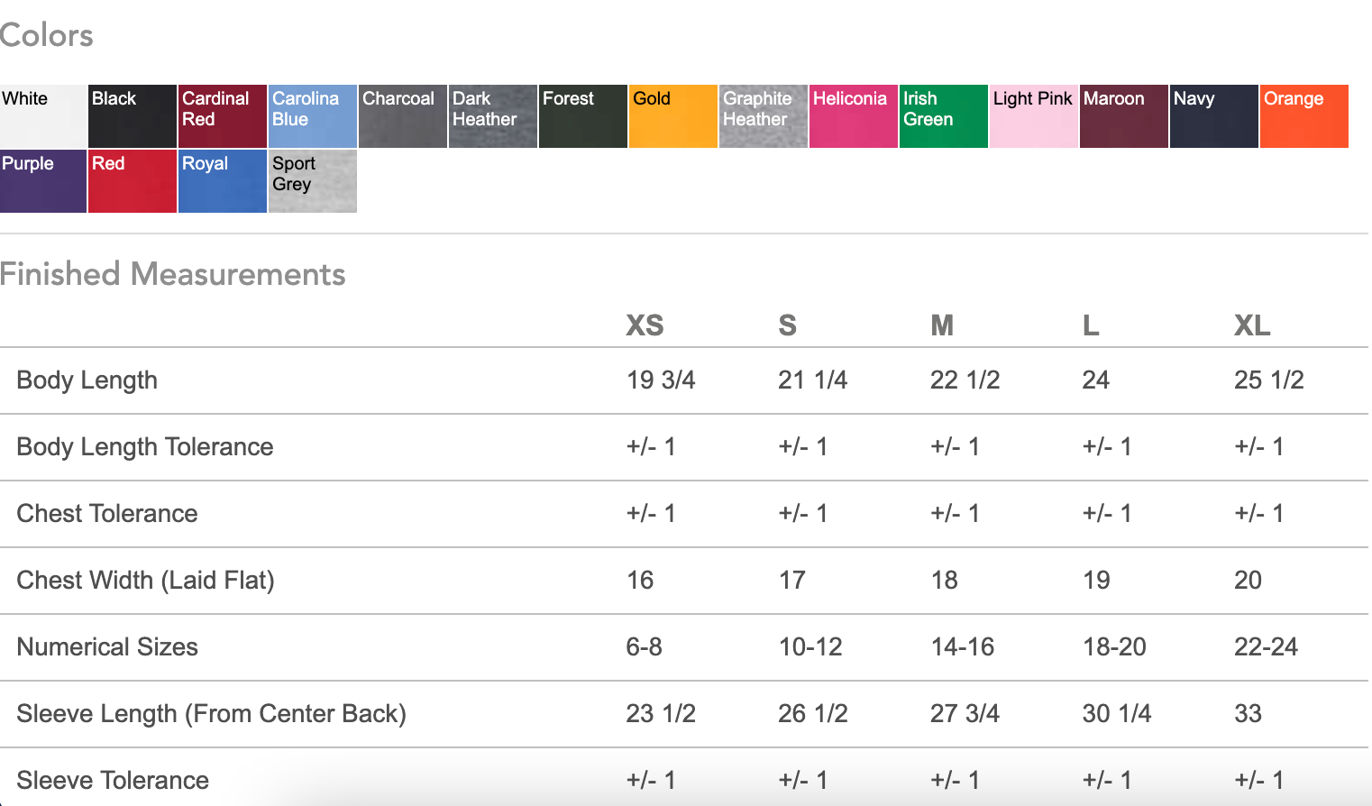The height and width of the screenshot is (806, 1372).
Task: Pick the Gold color swatch
Action: coord(673,116)
